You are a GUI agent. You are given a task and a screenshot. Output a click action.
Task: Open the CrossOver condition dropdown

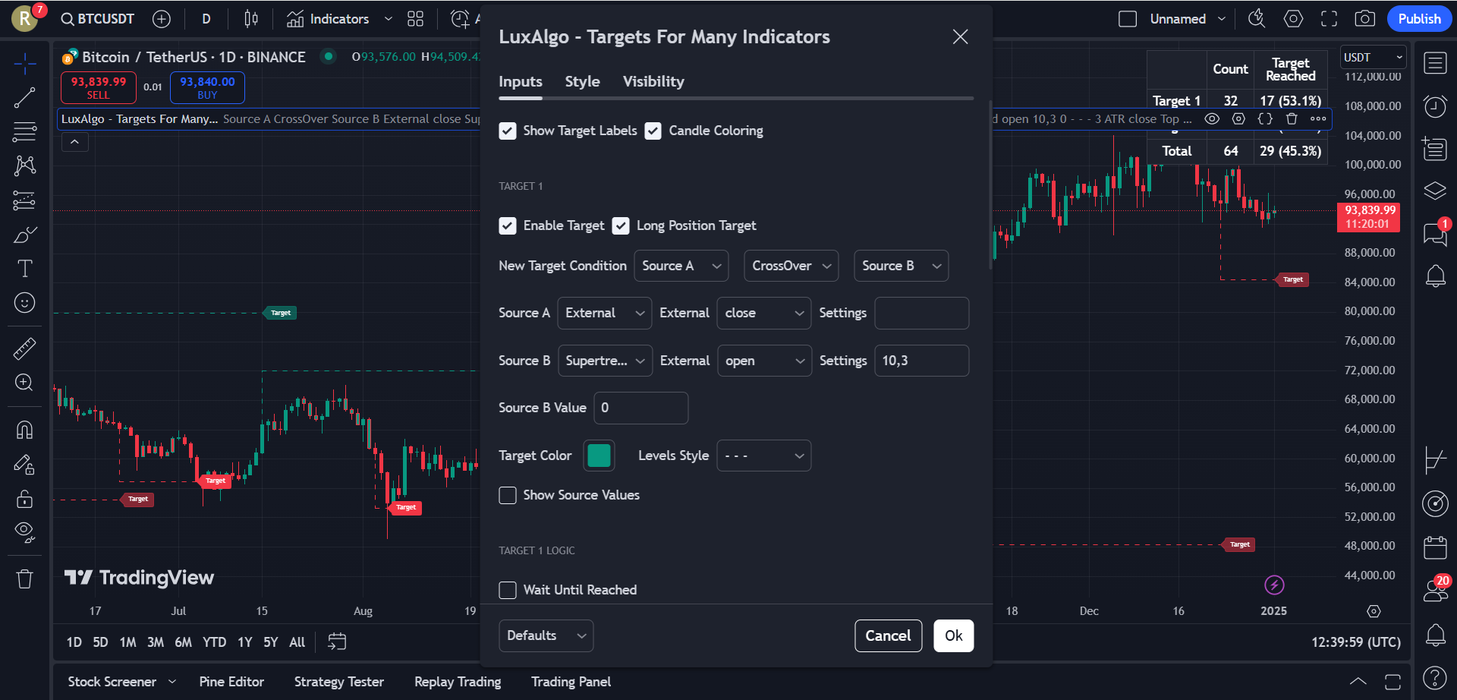coord(791,266)
